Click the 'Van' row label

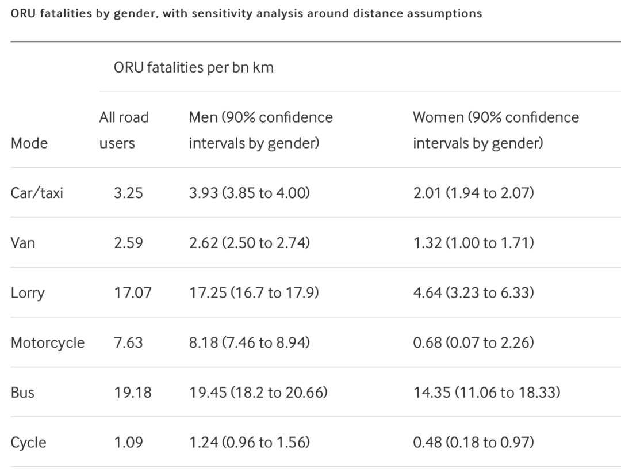[23, 243]
